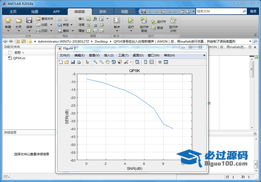Click the Link Plot icon

pos(137,62)
